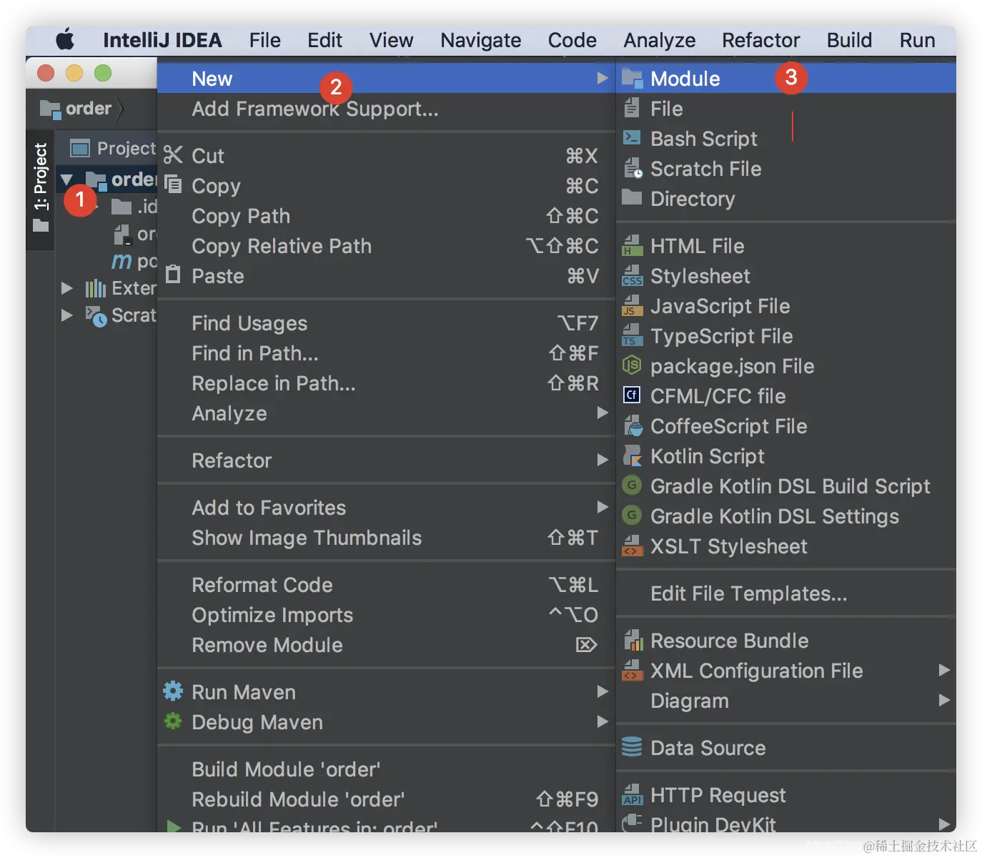Choose Optimize Imports entry
This screenshot has height=858, width=982.
pyautogui.click(x=386, y=615)
